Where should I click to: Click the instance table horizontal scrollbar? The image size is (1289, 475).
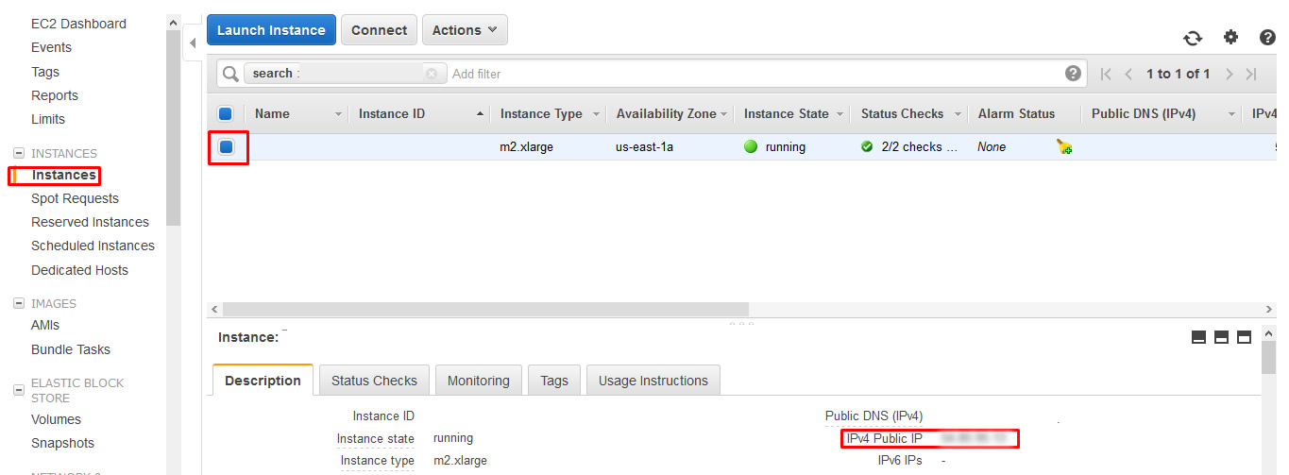485,309
